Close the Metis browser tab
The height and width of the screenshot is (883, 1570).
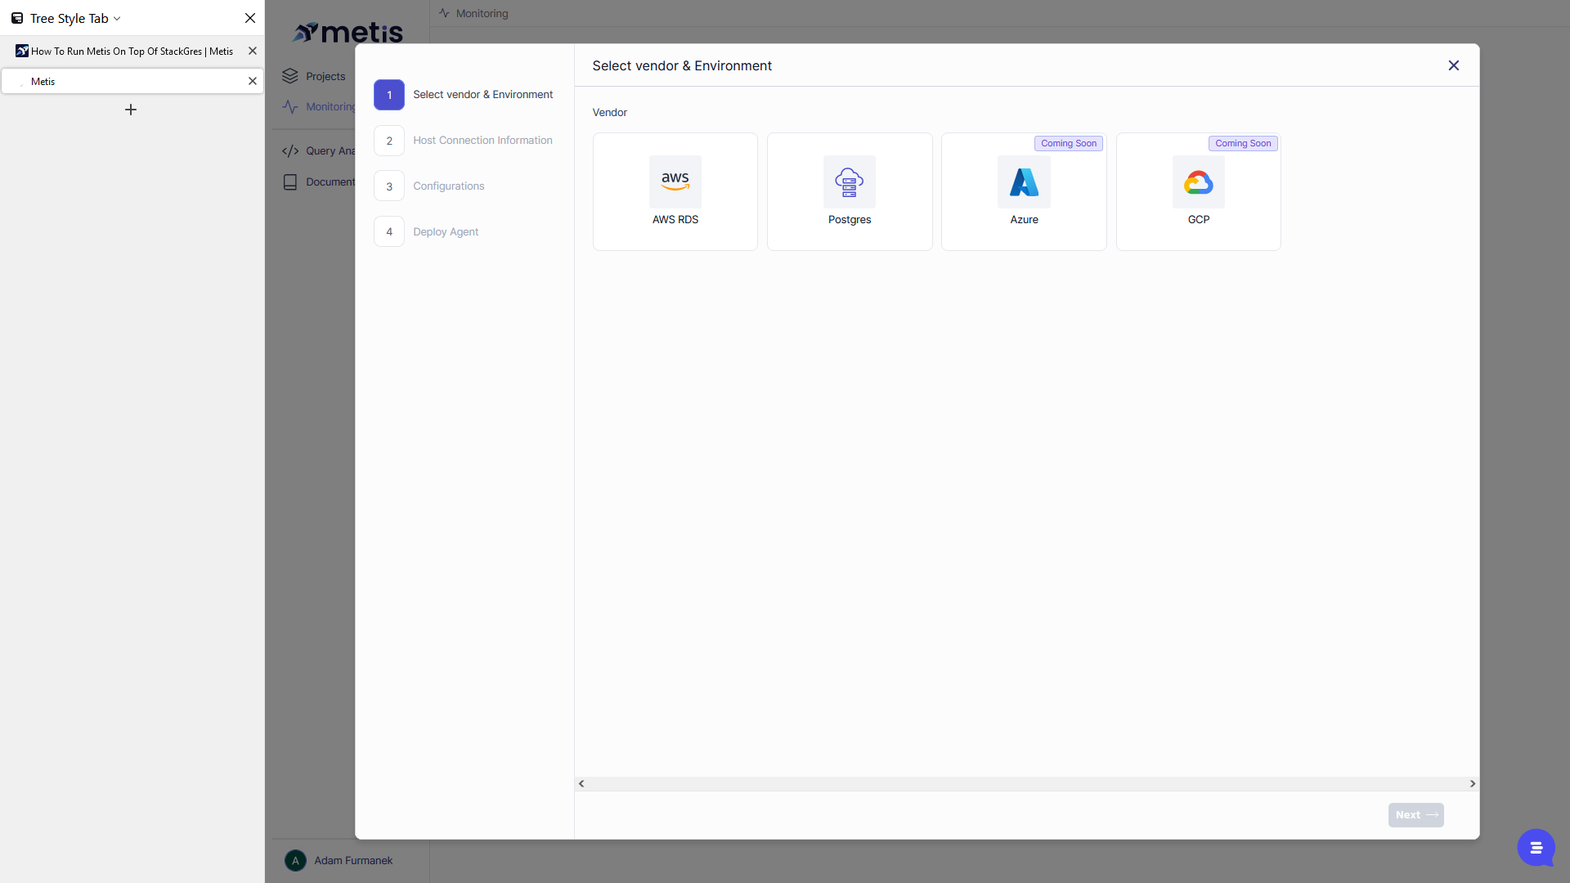[x=253, y=81]
